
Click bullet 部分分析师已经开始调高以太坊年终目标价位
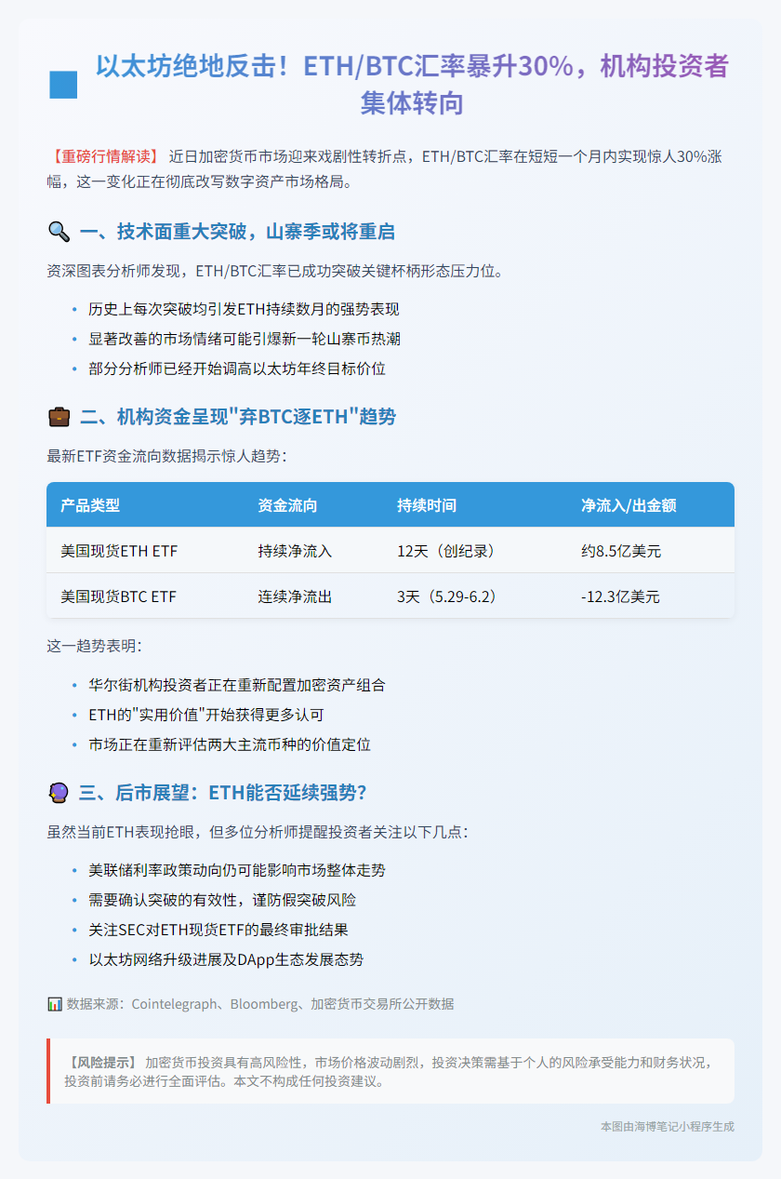(x=236, y=368)
